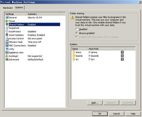
Task: Click the VMware Tools icon
Action: click(7, 42)
